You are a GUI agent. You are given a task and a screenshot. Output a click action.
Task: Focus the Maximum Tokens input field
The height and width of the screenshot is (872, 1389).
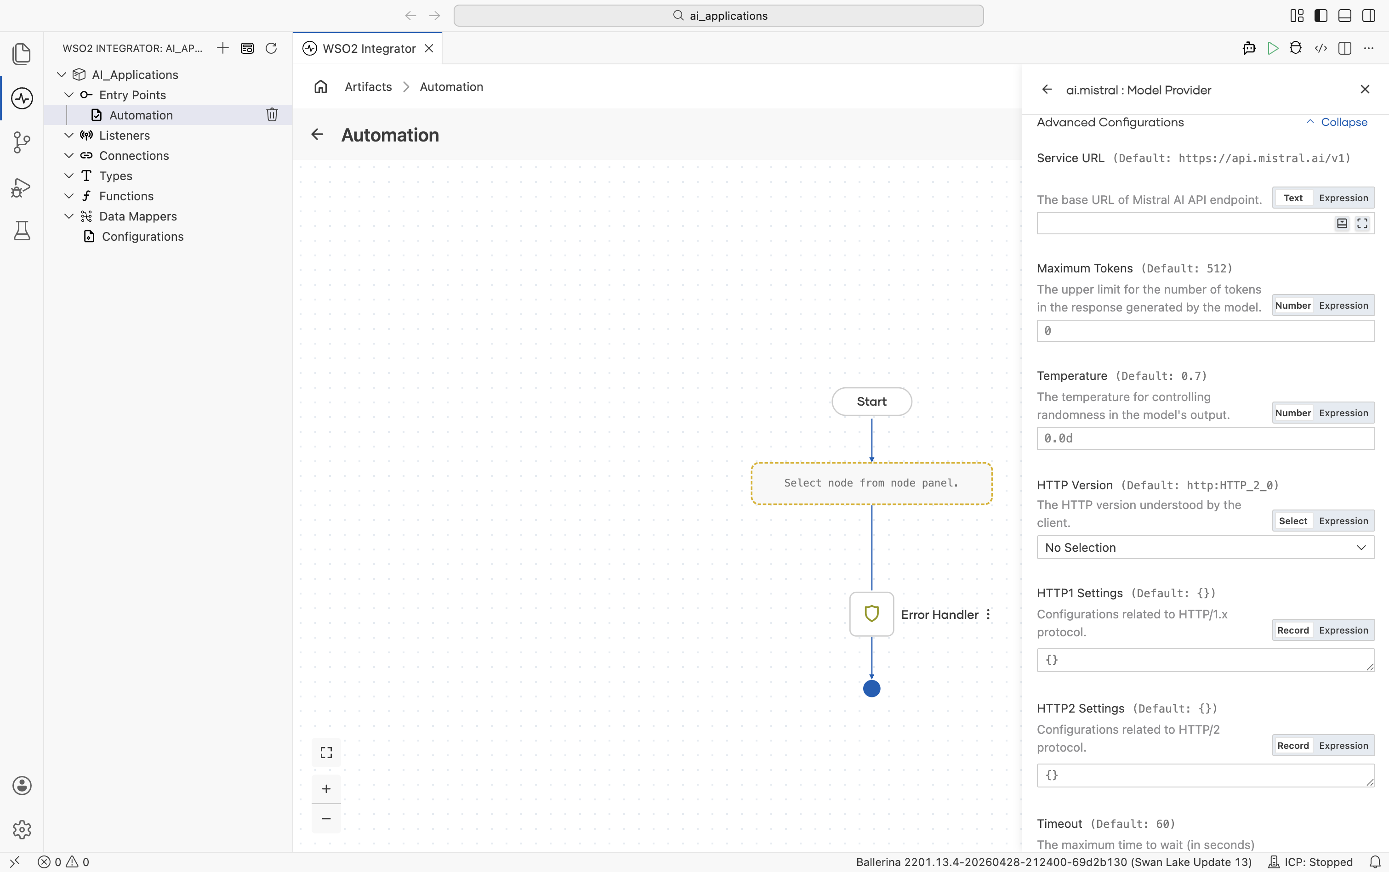coord(1205,331)
